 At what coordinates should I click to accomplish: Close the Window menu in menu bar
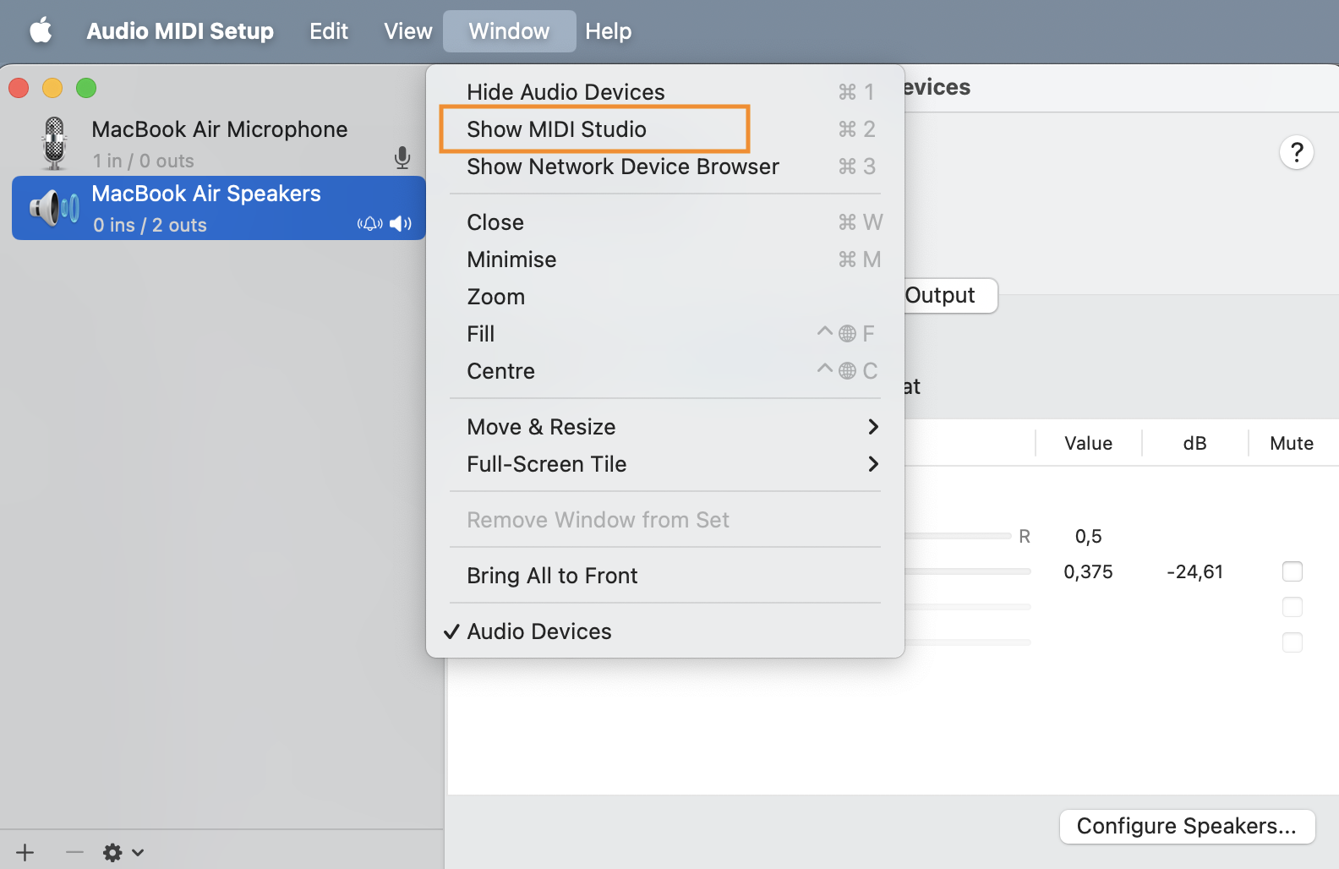(x=509, y=31)
